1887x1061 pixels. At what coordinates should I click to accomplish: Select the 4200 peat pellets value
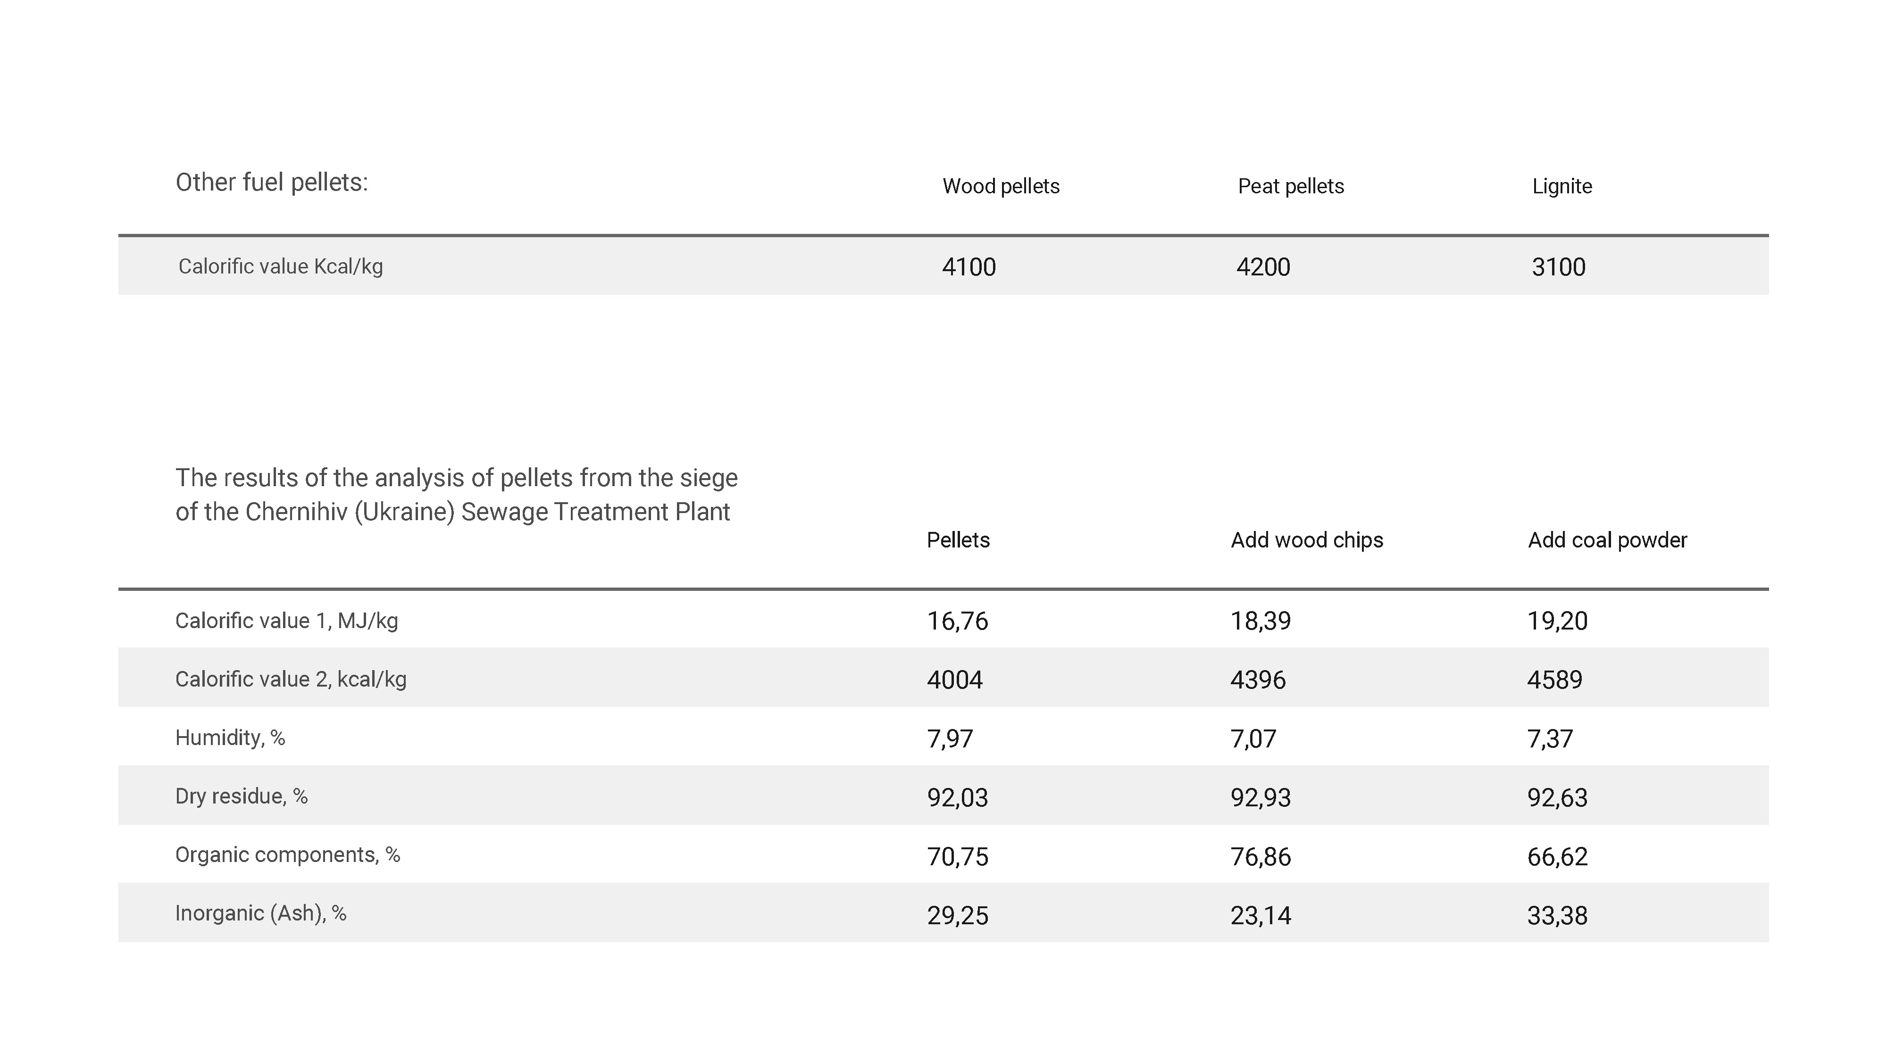(1263, 266)
